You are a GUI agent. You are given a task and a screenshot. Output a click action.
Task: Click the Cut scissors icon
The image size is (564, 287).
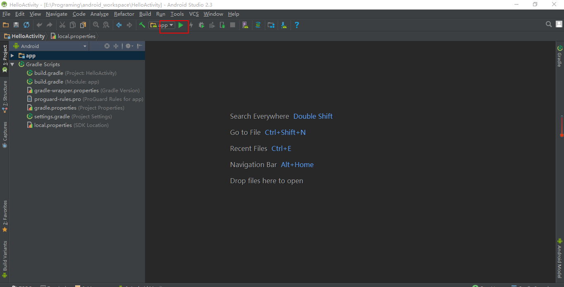point(62,25)
